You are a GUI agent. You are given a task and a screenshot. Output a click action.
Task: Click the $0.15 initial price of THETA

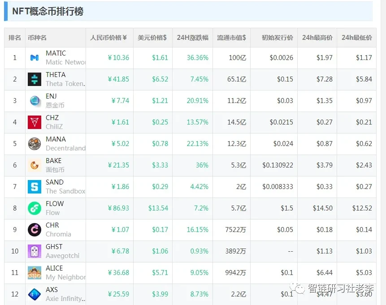click(x=285, y=79)
